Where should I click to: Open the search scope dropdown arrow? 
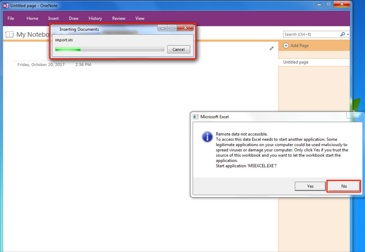click(x=348, y=34)
